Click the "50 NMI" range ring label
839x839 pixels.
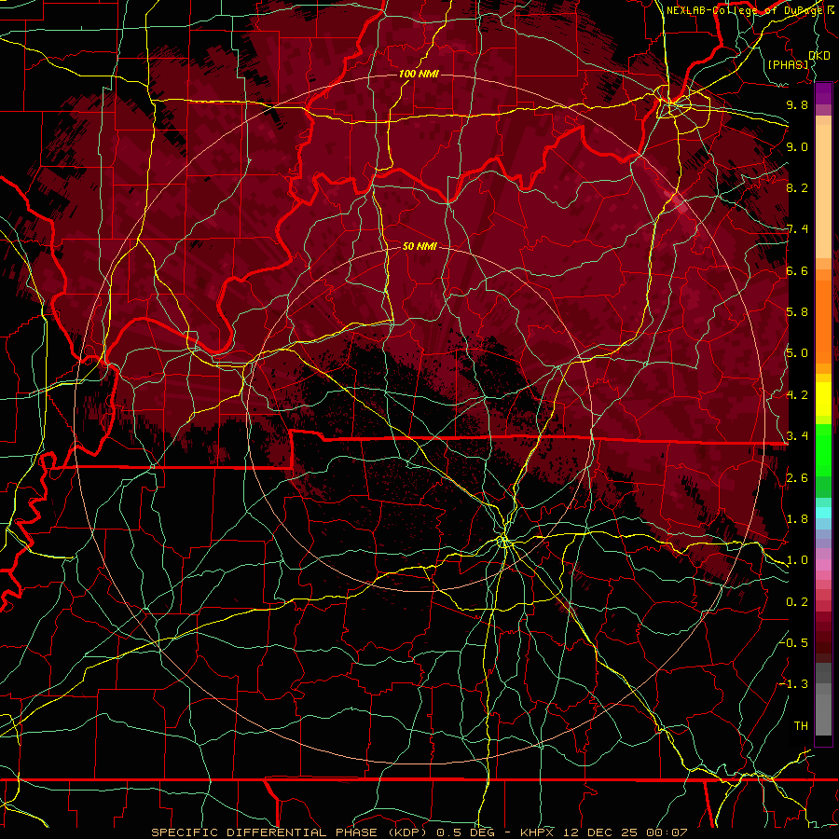click(x=419, y=246)
